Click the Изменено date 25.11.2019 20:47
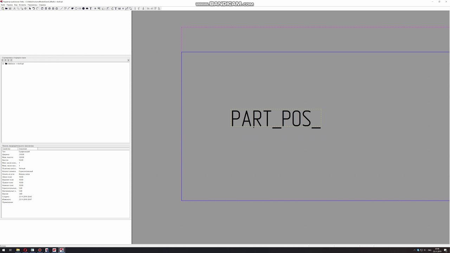Screen dimensions: 450x253 pyautogui.click(x=25, y=199)
